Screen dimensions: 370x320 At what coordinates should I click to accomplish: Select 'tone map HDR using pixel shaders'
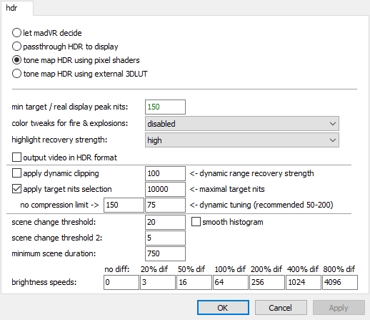(x=16, y=60)
